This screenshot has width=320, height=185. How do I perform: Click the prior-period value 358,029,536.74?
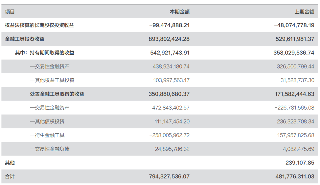coord(294,53)
